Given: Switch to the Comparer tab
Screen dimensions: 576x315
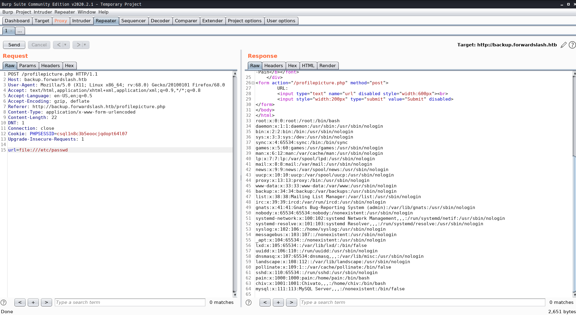Looking at the screenshot, I should [186, 21].
